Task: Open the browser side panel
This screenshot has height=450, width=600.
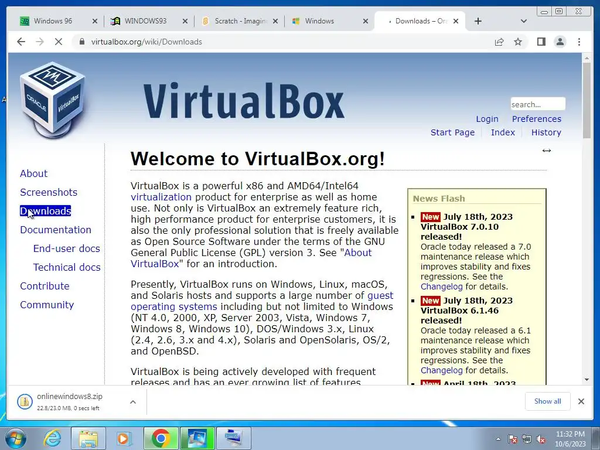Action: pyautogui.click(x=541, y=42)
